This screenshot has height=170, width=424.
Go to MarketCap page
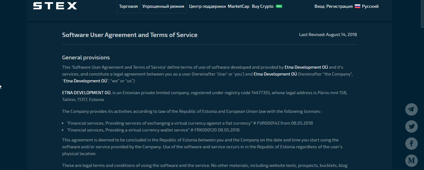tap(239, 6)
